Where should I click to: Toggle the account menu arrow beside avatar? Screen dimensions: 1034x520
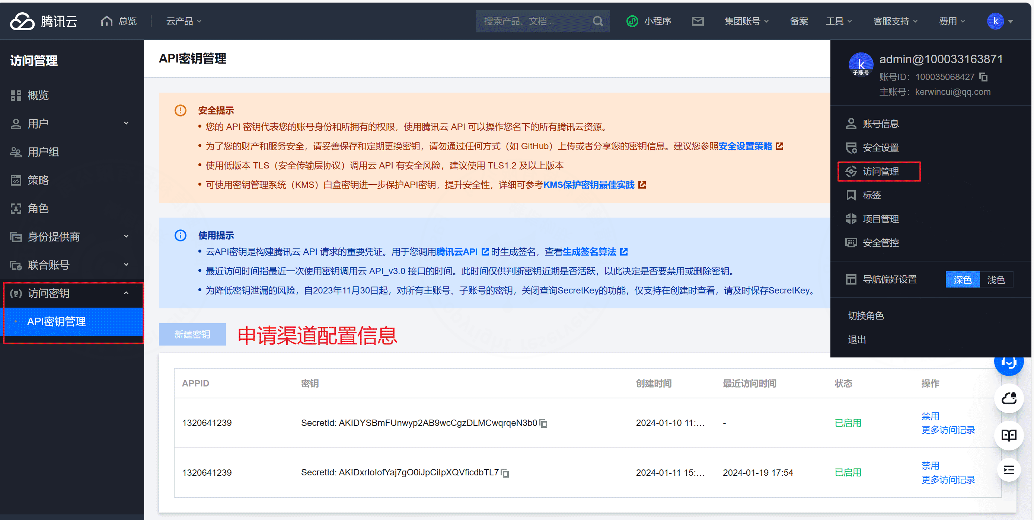(x=1010, y=21)
